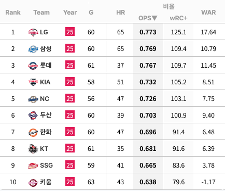Viewport: 225px width, 191px height.
Task: Click the LG Twins team logo
Action: coord(33,32)
